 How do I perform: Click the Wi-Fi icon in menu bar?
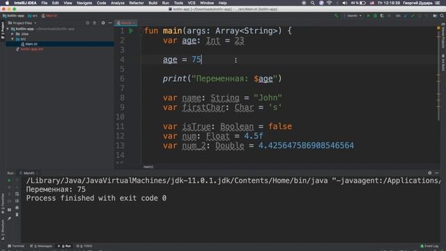(330, 3)
